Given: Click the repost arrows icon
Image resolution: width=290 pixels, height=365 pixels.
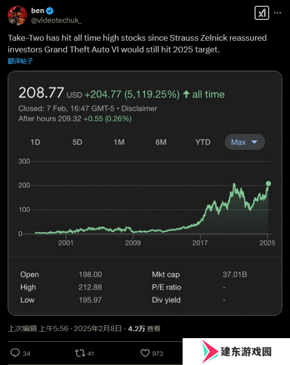Looking at the screenshot, I should (x=80, y=353).
